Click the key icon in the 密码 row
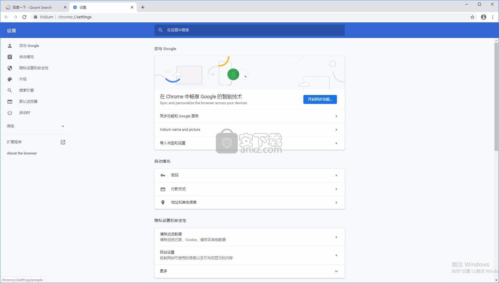The height and width of the screenshot is (283, 499). [163, 176]
